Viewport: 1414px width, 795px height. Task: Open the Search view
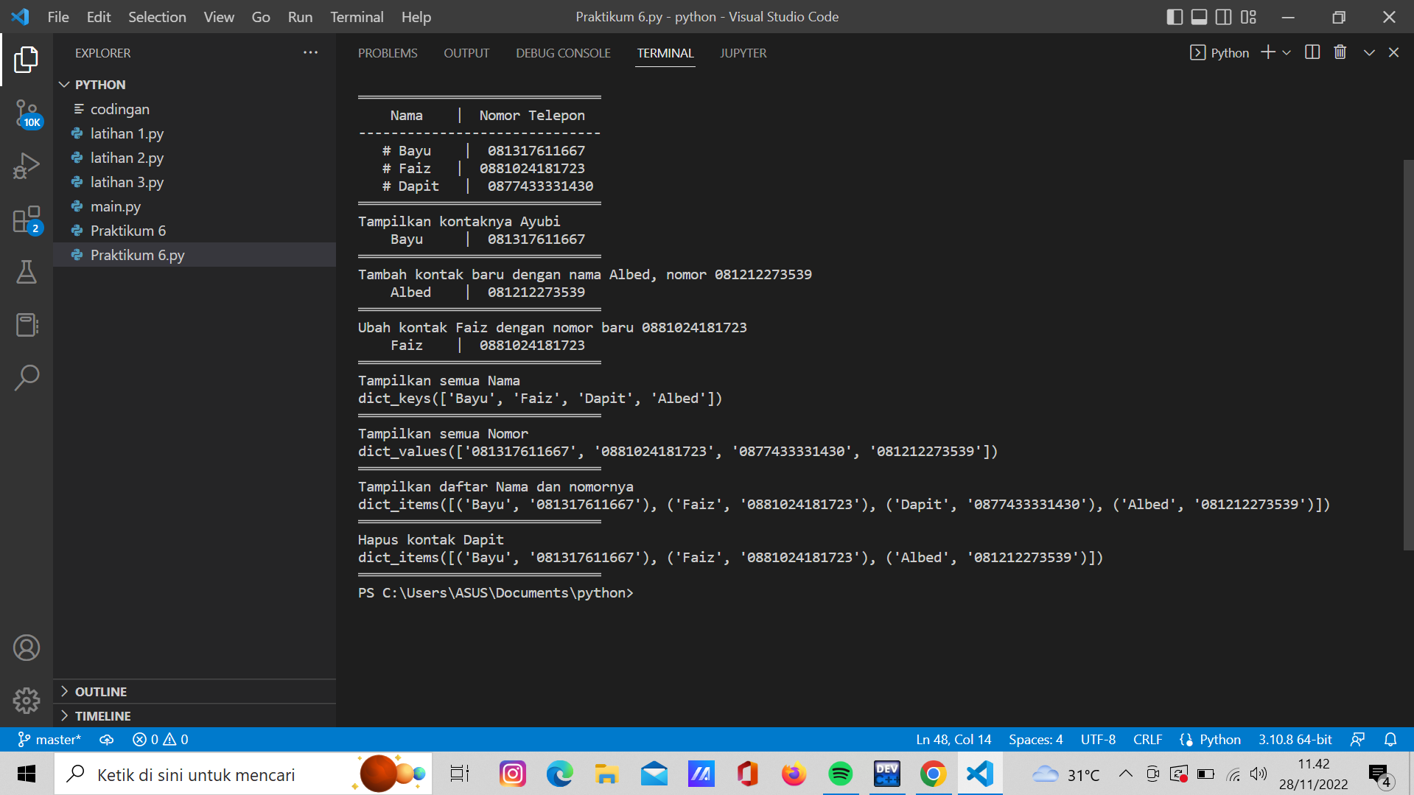[27, 377]
